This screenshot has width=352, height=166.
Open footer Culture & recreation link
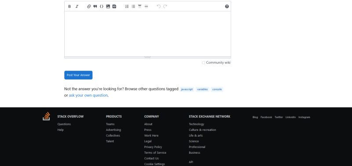tap(202, 130)
